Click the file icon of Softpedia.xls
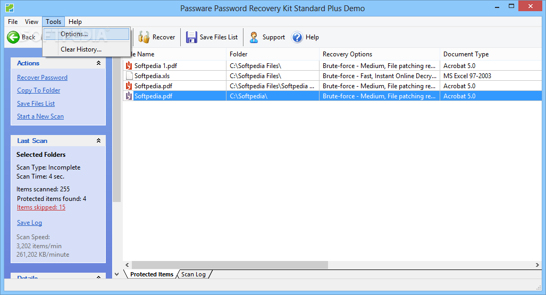This screenshot has height=295, width=546. pos(129,75)
